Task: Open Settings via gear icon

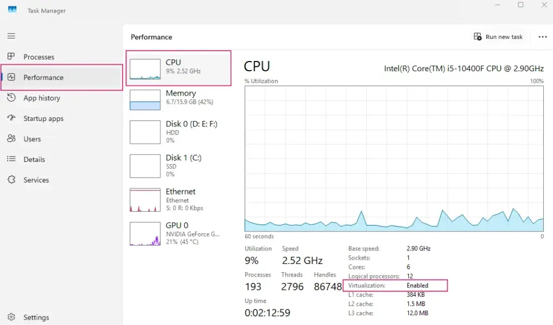Action: click(11, 317)
